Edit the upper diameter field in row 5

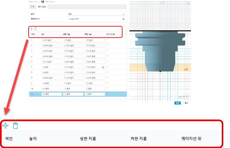pos(73,62)
